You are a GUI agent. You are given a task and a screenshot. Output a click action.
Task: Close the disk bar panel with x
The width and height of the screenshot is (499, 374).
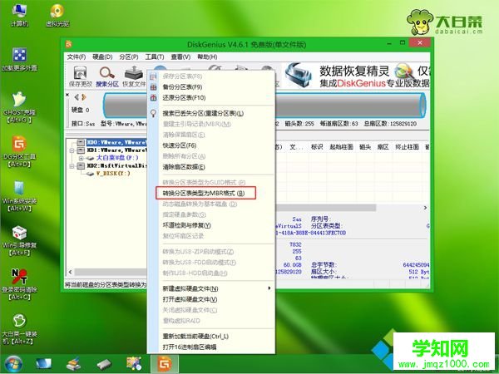(67, 95)
